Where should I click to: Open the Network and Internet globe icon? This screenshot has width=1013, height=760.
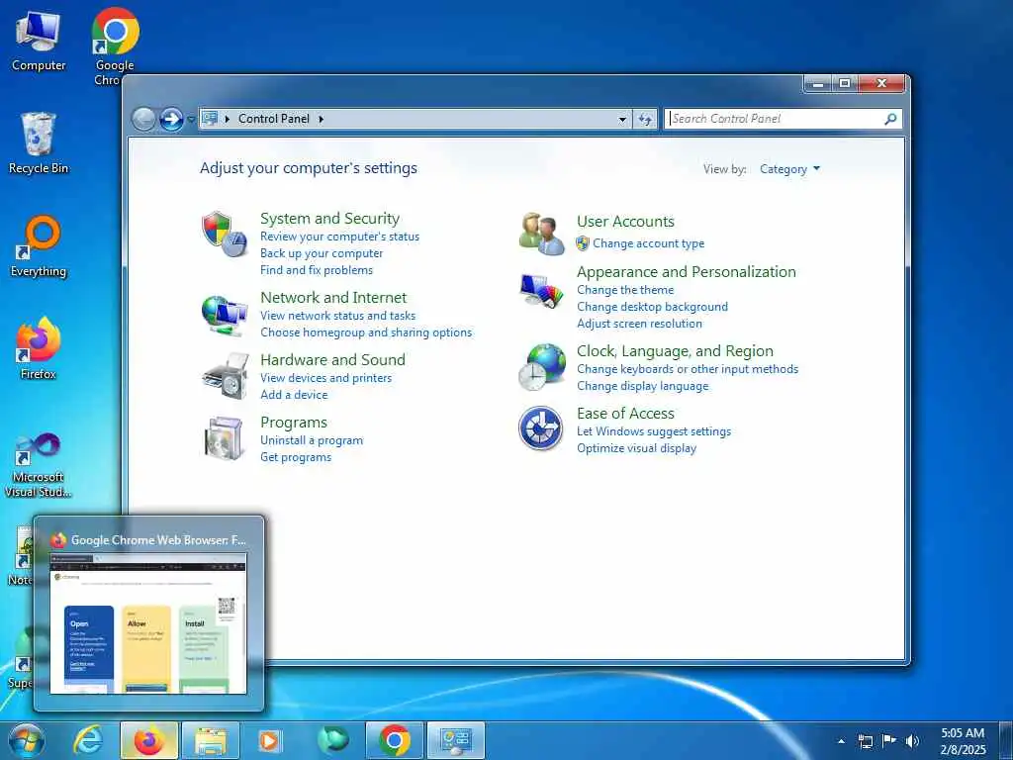point(225,315)
